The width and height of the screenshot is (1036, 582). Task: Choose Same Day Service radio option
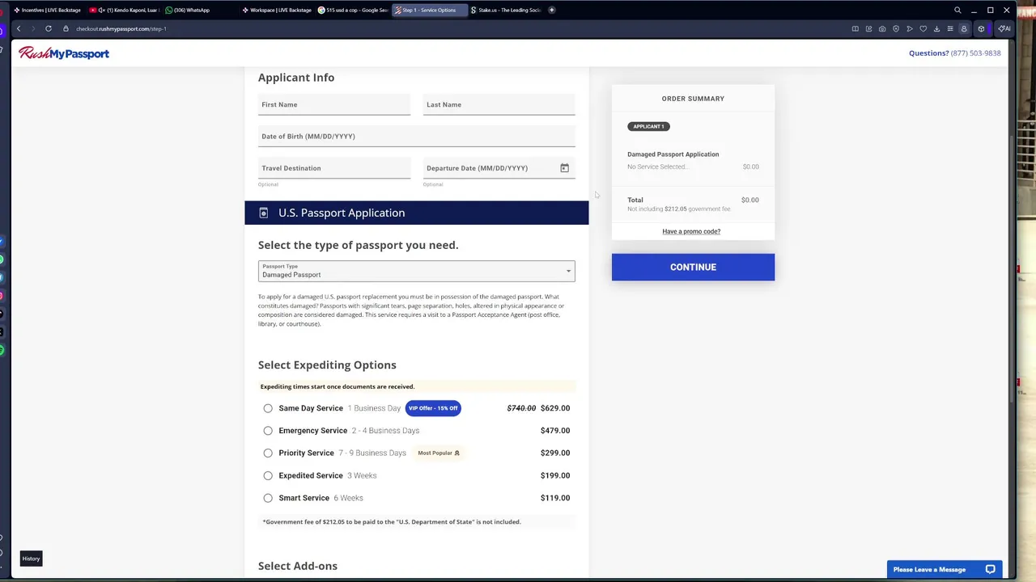coord(268,408)
